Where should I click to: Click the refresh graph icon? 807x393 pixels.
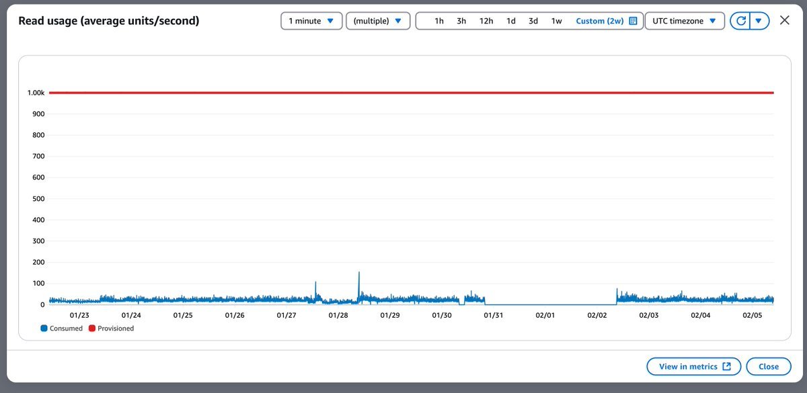point(740,21)
